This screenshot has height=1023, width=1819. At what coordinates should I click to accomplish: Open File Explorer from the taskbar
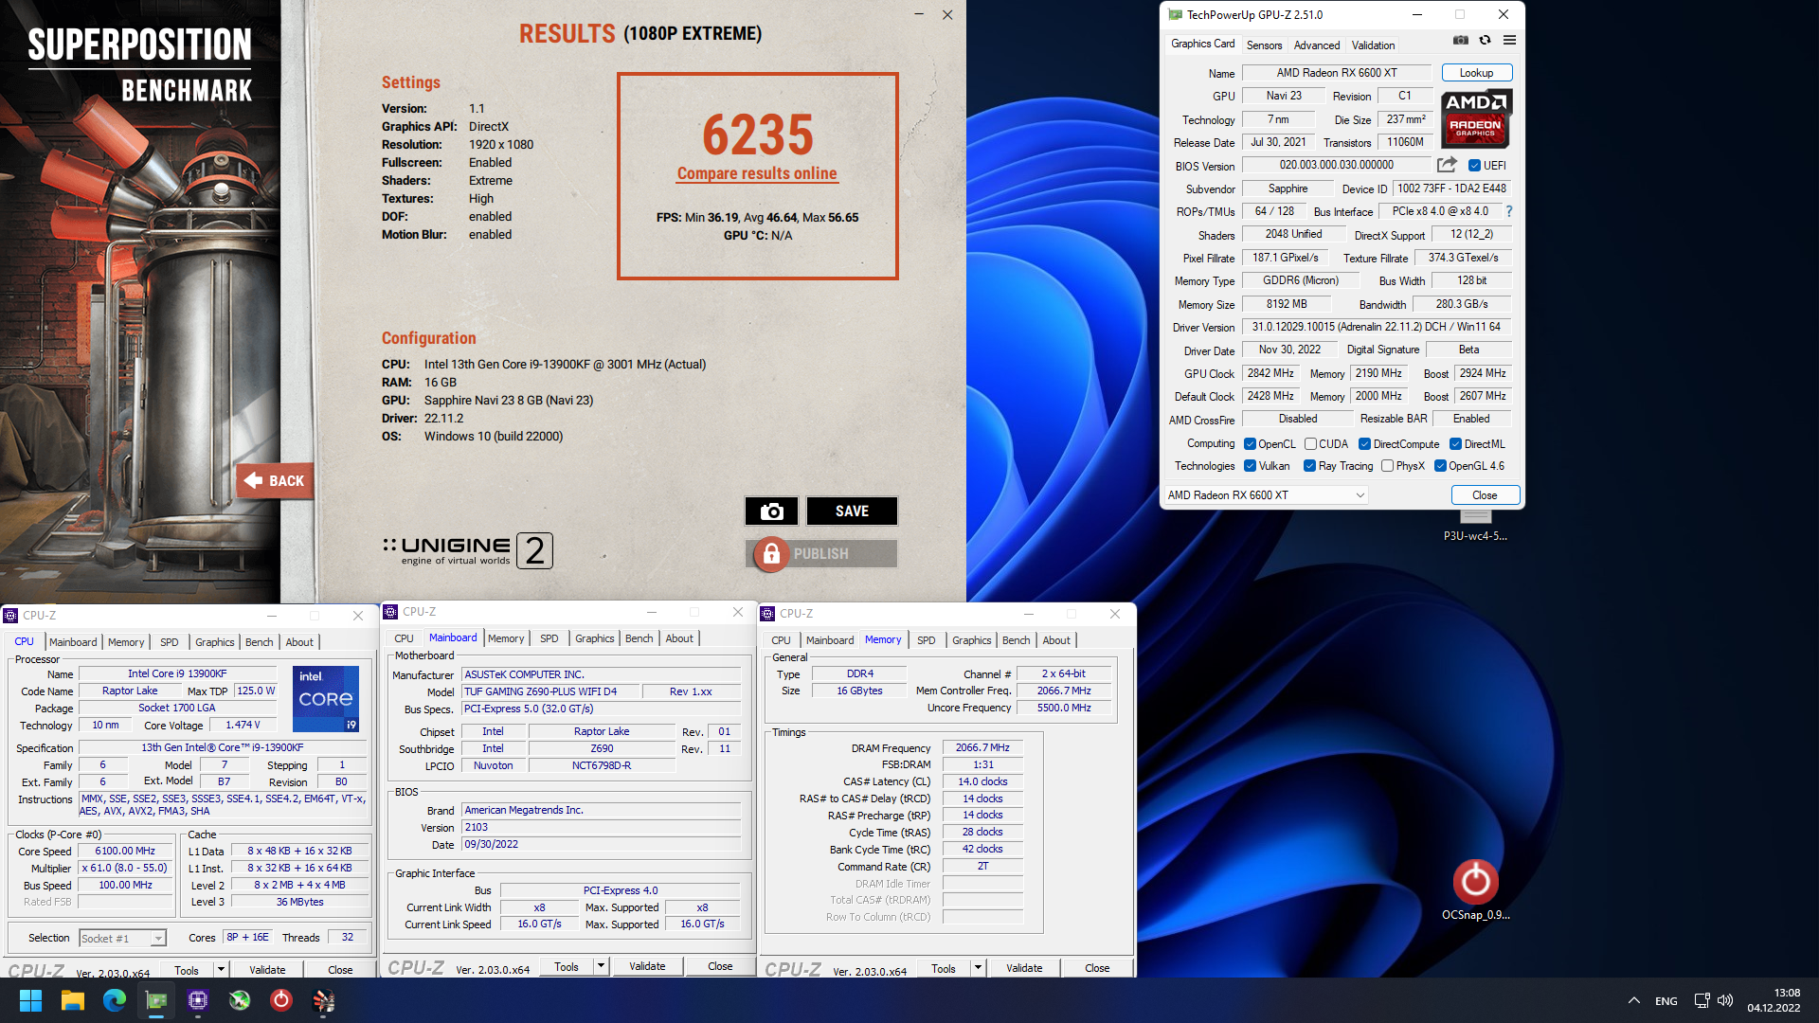coord(72,1000)
